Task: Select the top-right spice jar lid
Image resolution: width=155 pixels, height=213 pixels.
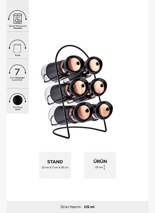Action: (x=95, y=65)
